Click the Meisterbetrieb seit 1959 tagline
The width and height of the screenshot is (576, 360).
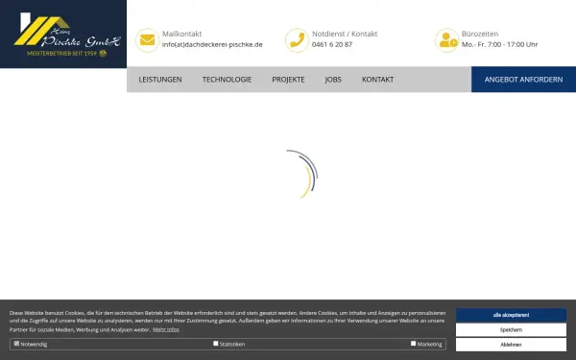pyautogui.click(x=66, y=53)
